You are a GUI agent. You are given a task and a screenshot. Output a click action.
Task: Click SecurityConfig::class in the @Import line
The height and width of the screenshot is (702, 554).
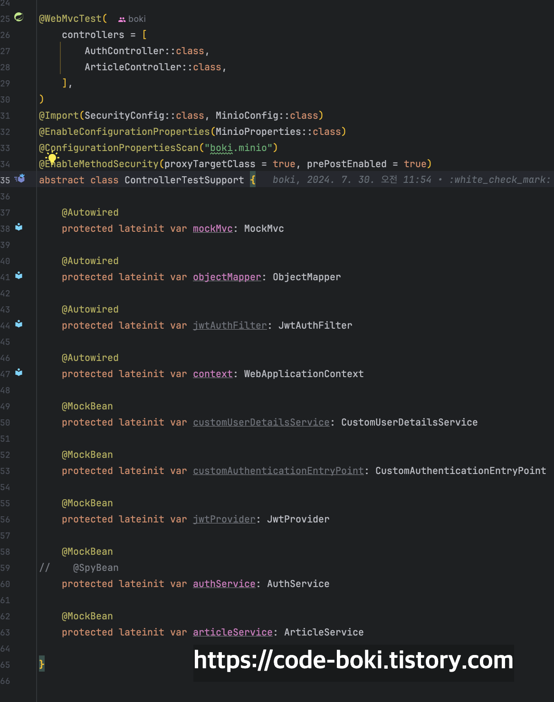click(144, 115)
